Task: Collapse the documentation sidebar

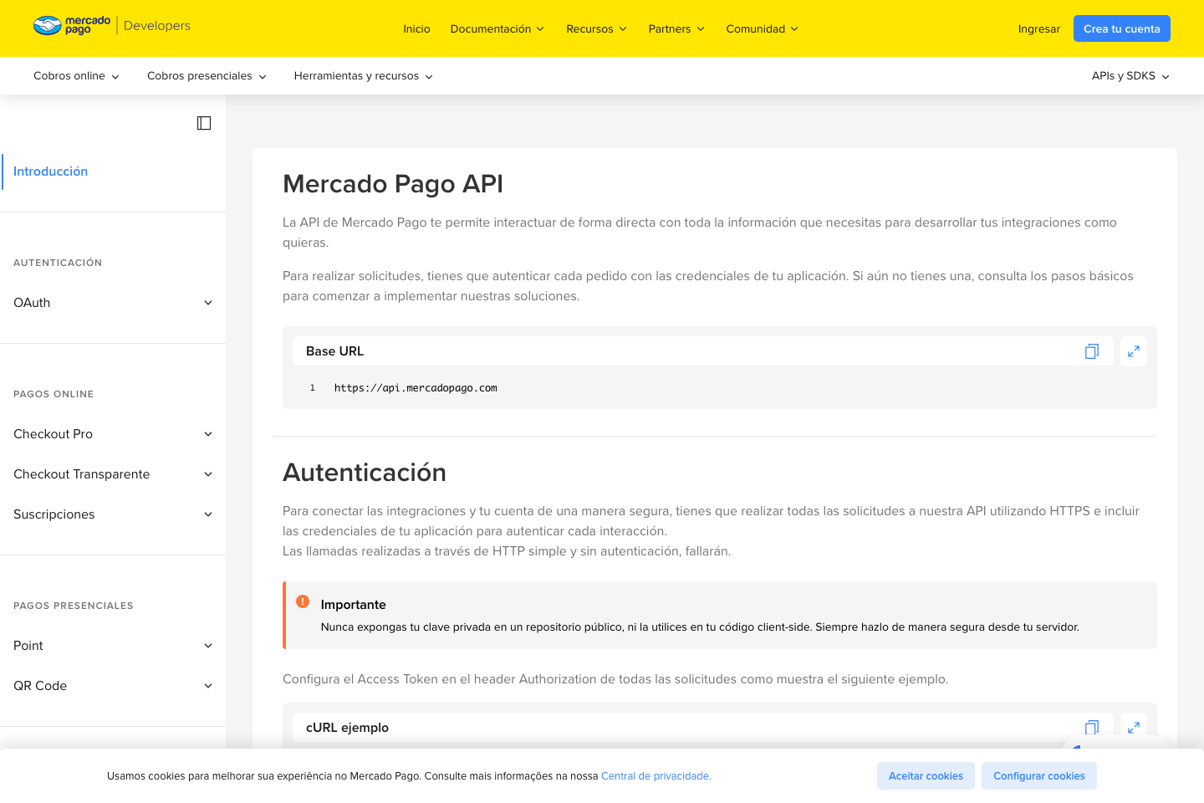Action: click(203, 122)
